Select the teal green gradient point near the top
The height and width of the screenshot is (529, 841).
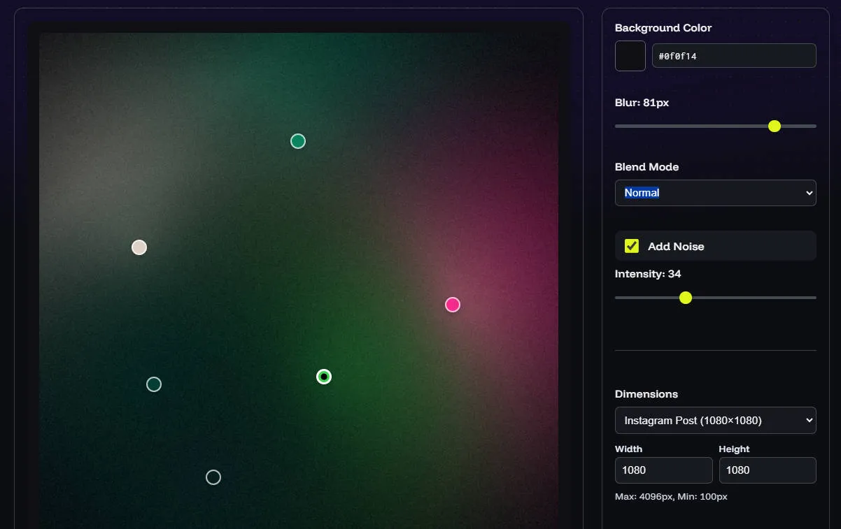coord(298,141)
